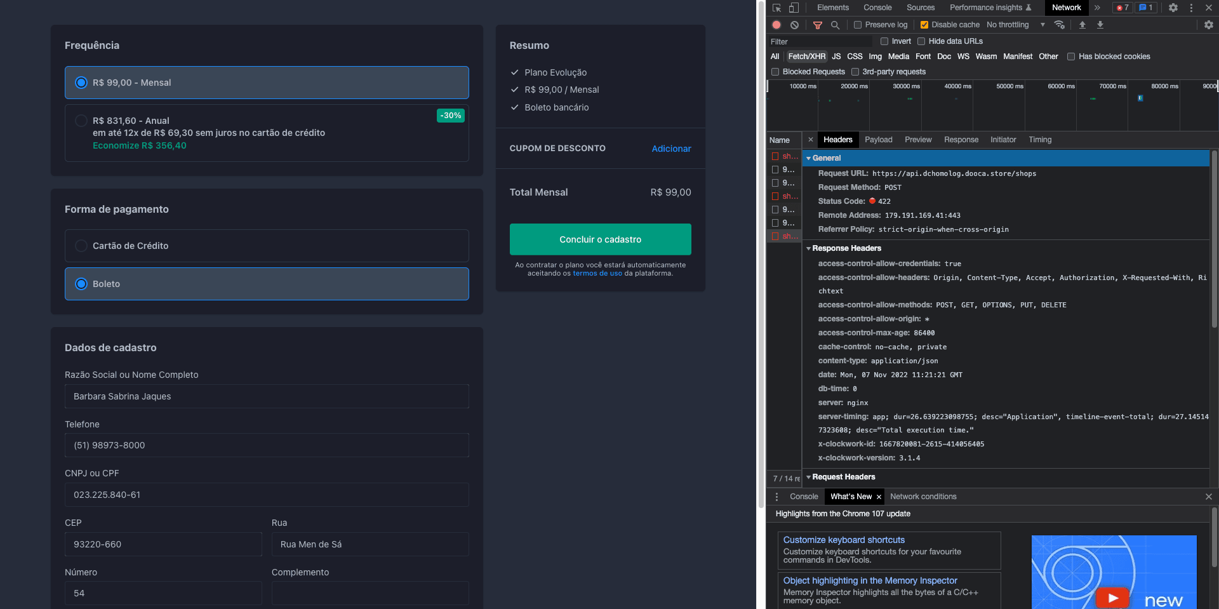
Task: Open the Payload tab
Action: (x=879, y=140)
